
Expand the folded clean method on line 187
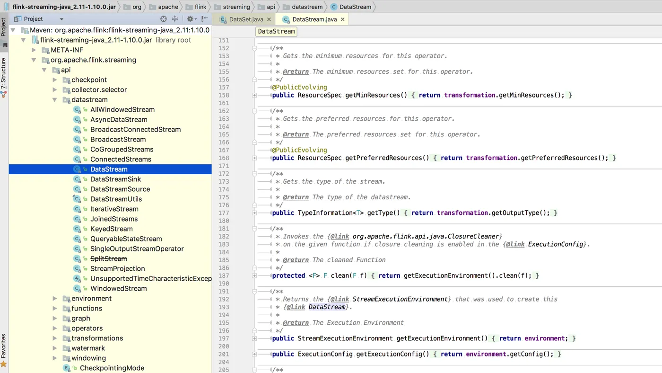pos(254,275)
